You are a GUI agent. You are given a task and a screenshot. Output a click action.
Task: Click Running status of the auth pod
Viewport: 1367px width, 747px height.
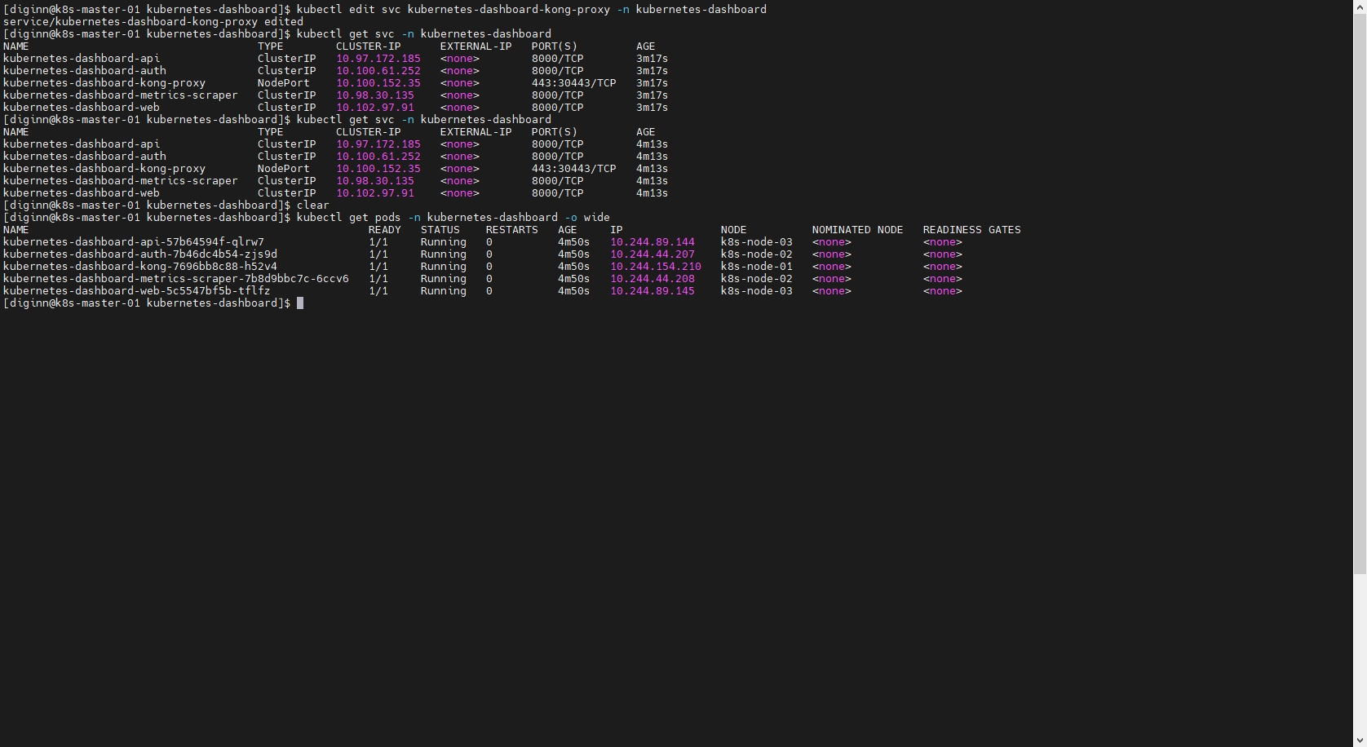(x=443, y=254)
